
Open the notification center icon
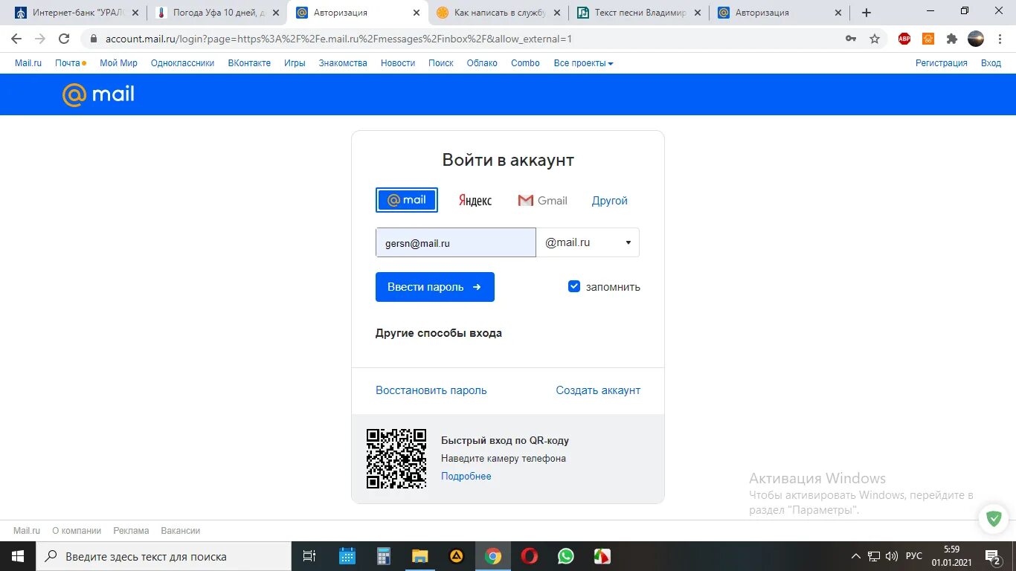tap(993, 556)
